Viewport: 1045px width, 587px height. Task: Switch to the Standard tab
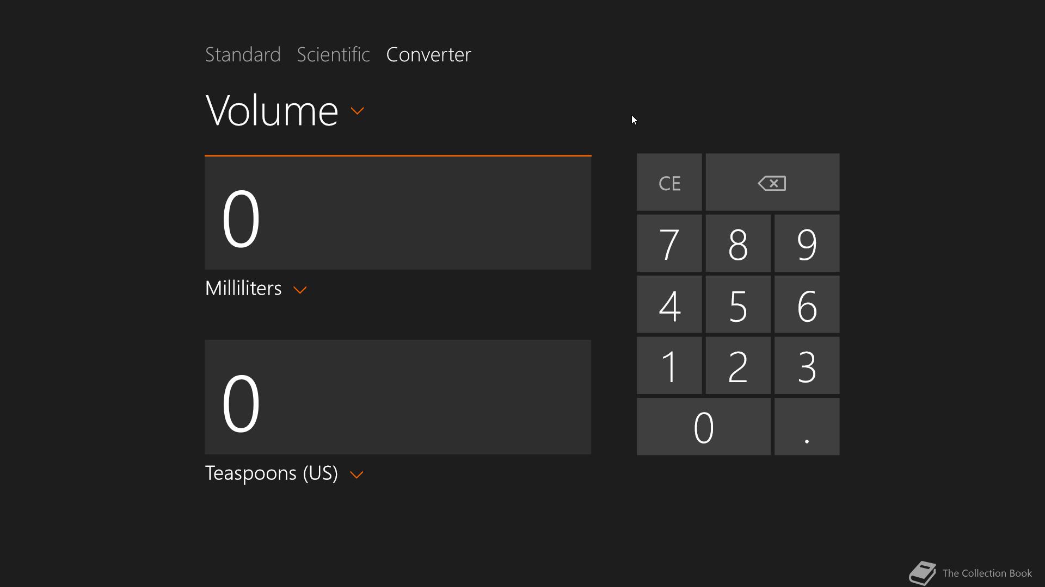coord(243,55)
